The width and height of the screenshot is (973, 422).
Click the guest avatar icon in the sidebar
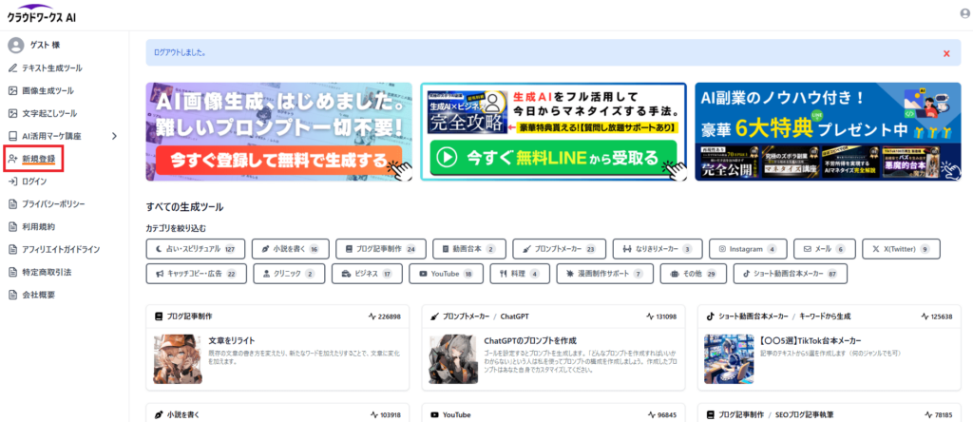click(x=15, y=46)
